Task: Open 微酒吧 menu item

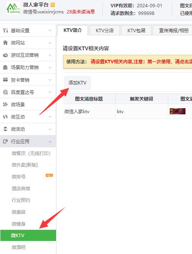Action: [18, 247]
